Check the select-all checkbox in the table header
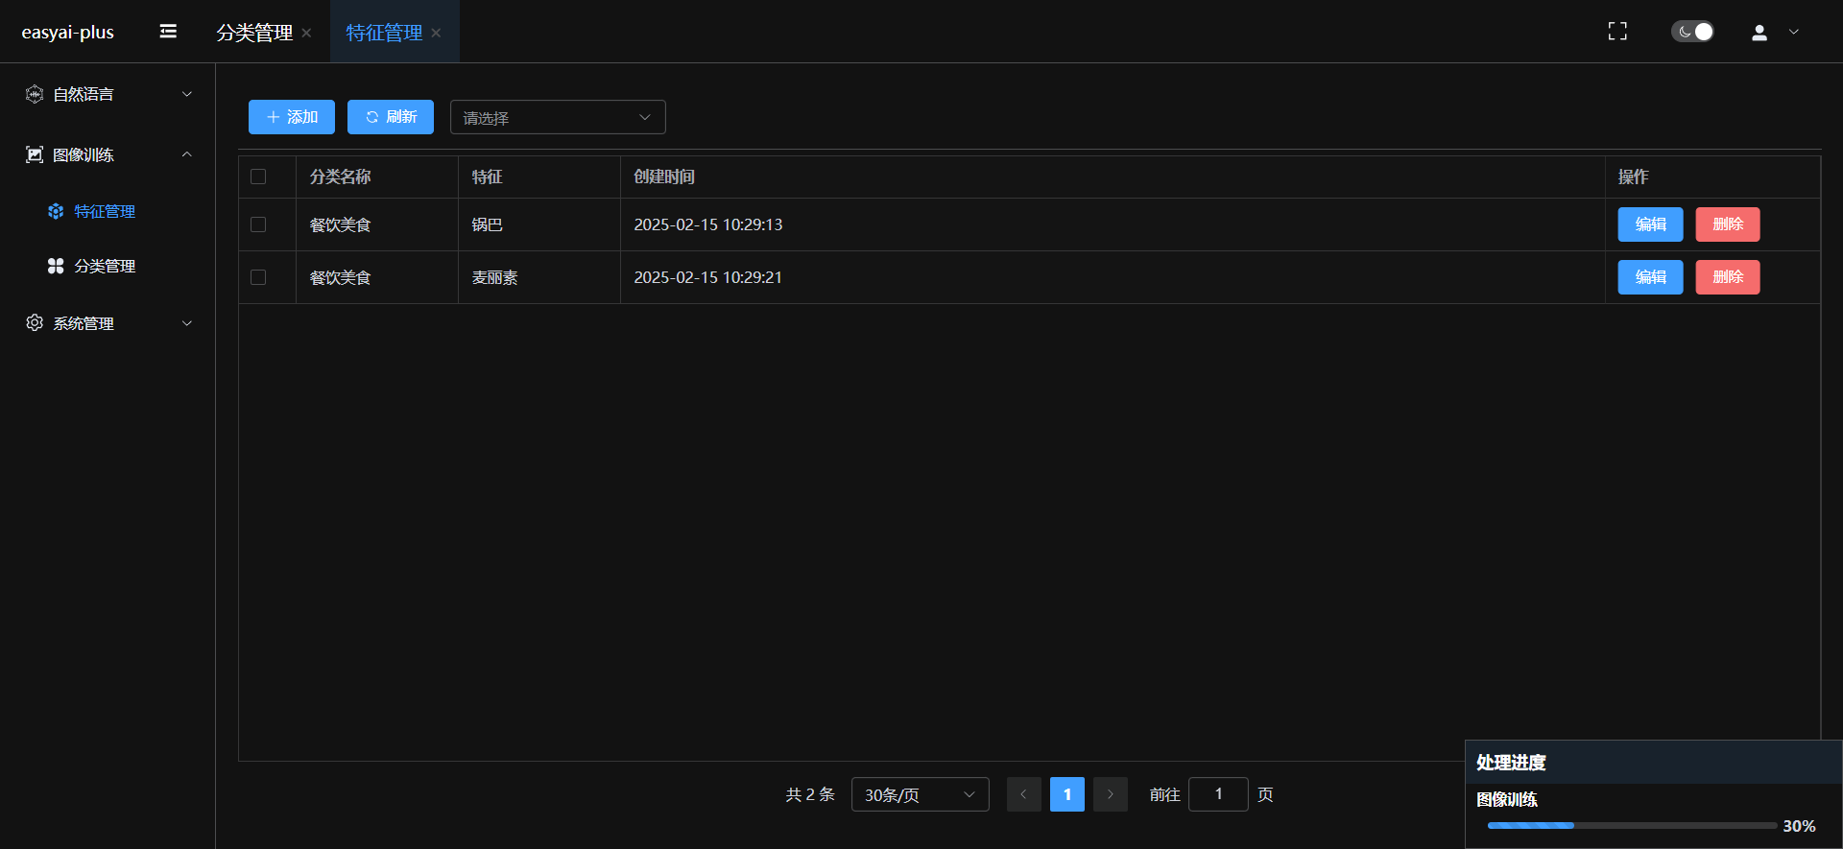This screenshot has height=849, width=1843. coord(258,177)
